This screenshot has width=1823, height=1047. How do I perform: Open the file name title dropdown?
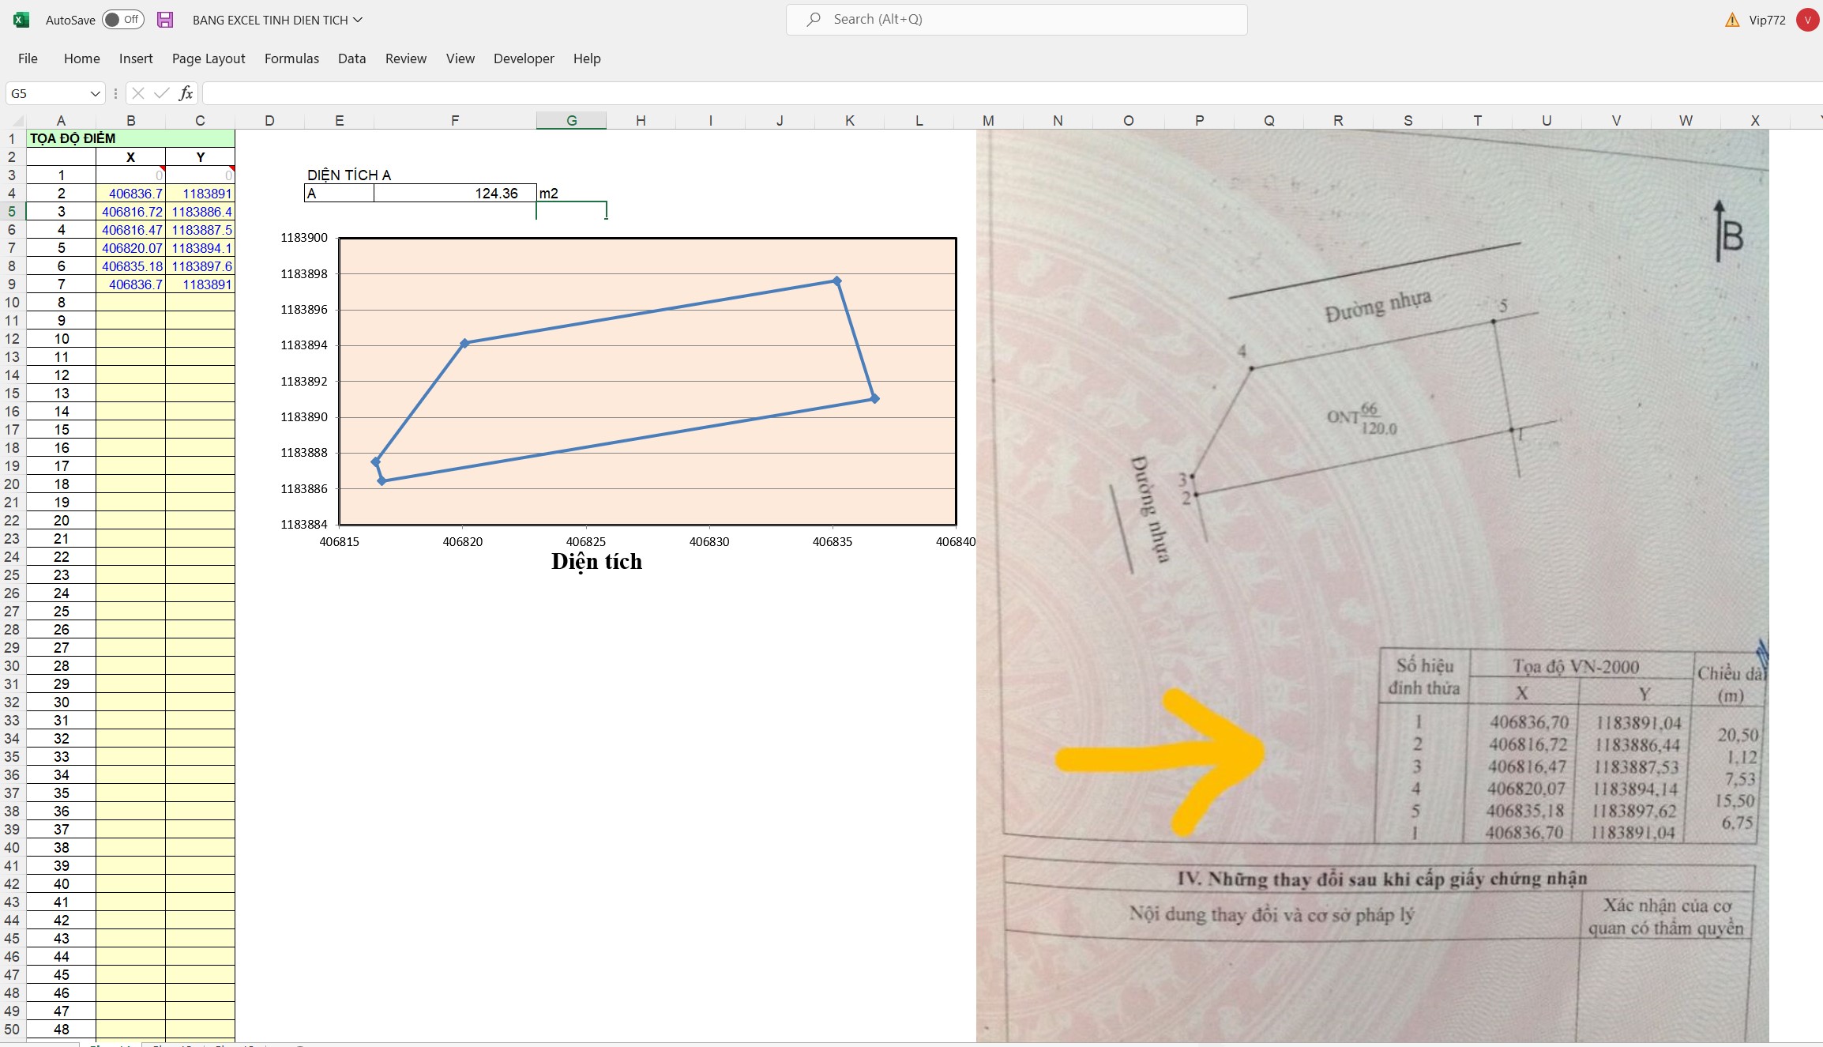(x=358, y=20)
